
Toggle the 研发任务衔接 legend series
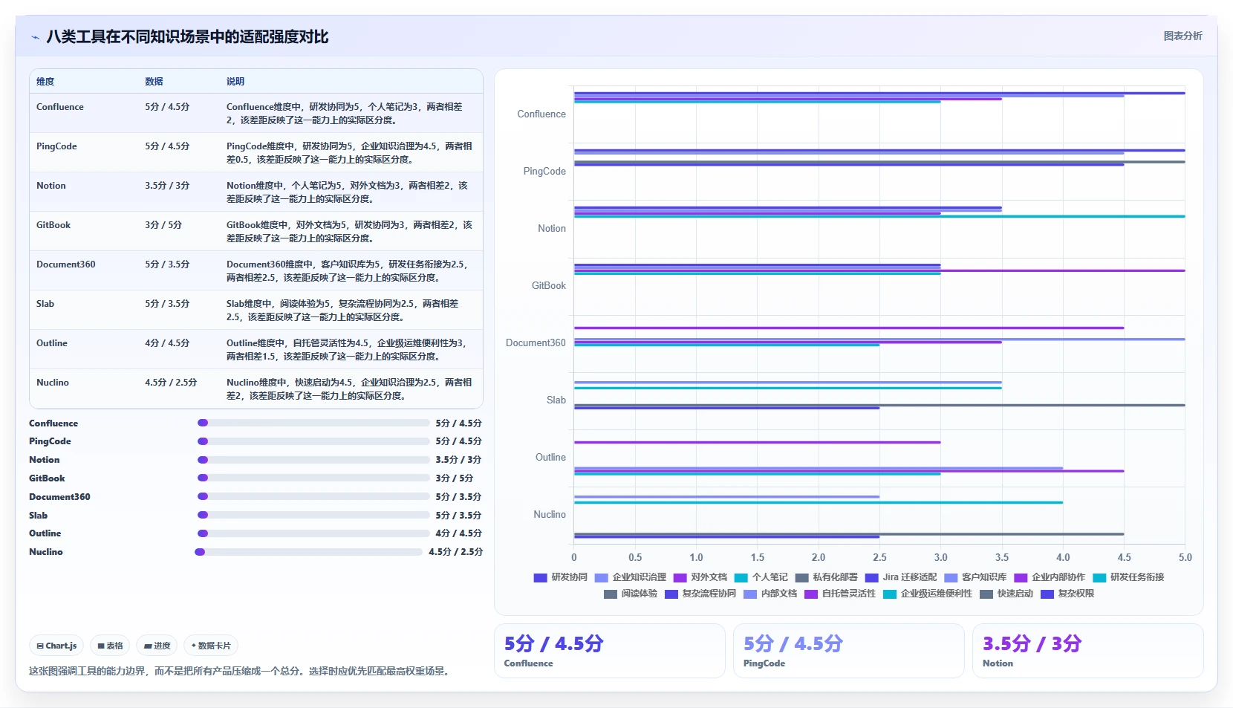coord(1128,577)
